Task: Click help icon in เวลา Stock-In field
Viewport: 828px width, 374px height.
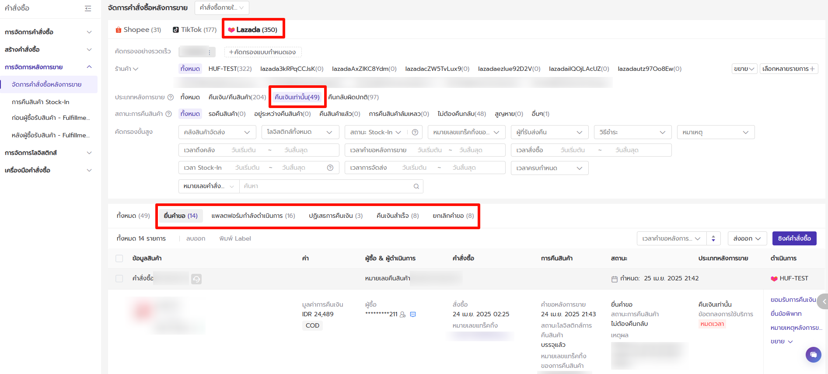Action: [x=330, y=168]
